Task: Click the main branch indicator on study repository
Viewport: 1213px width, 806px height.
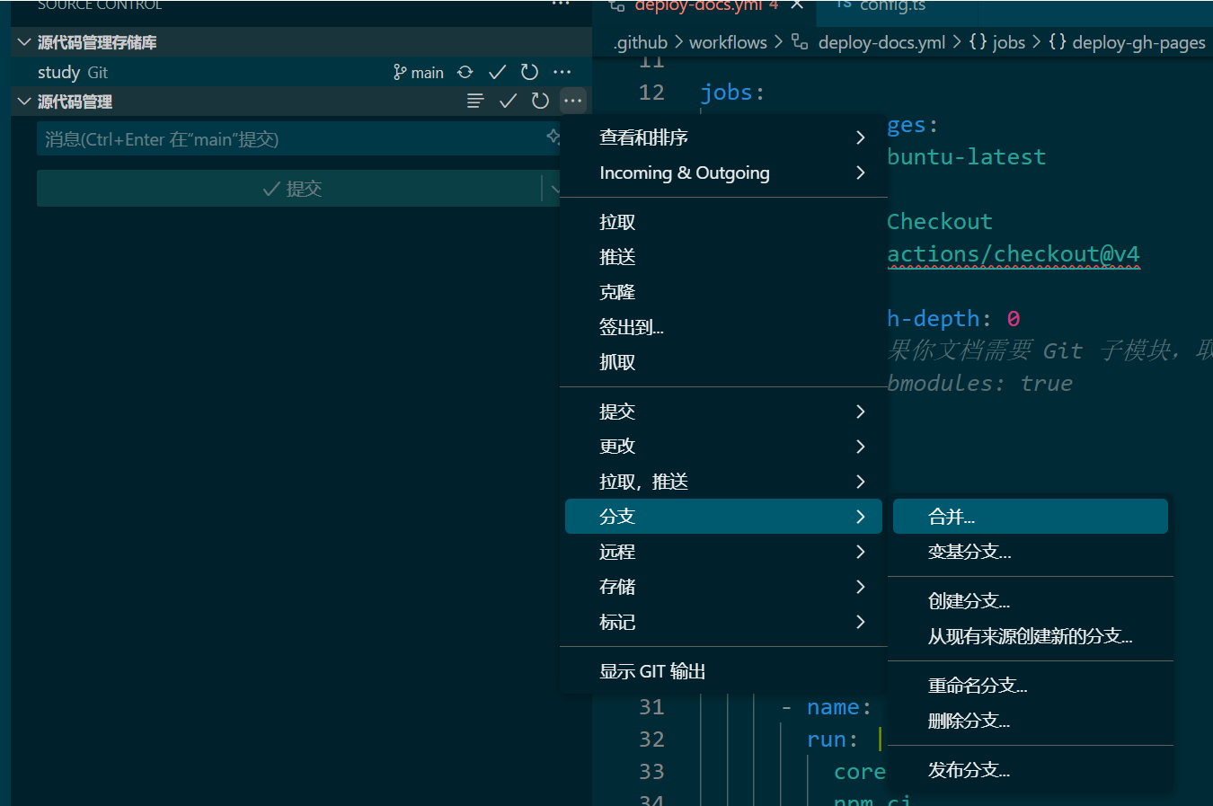Action: pyautogui.click(x=418, y=72)
